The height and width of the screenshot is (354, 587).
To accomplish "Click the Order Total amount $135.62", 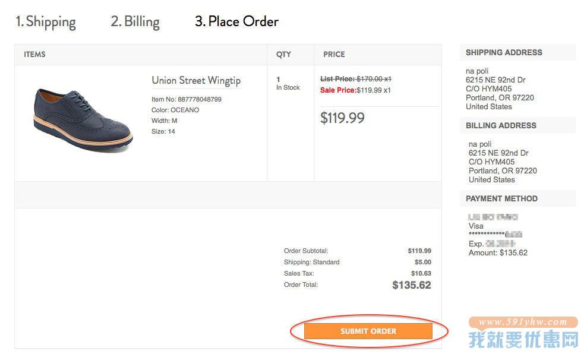I will coord(411,285).
